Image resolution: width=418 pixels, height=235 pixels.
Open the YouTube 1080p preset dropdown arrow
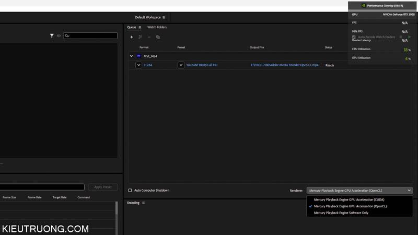pos(181,65)
